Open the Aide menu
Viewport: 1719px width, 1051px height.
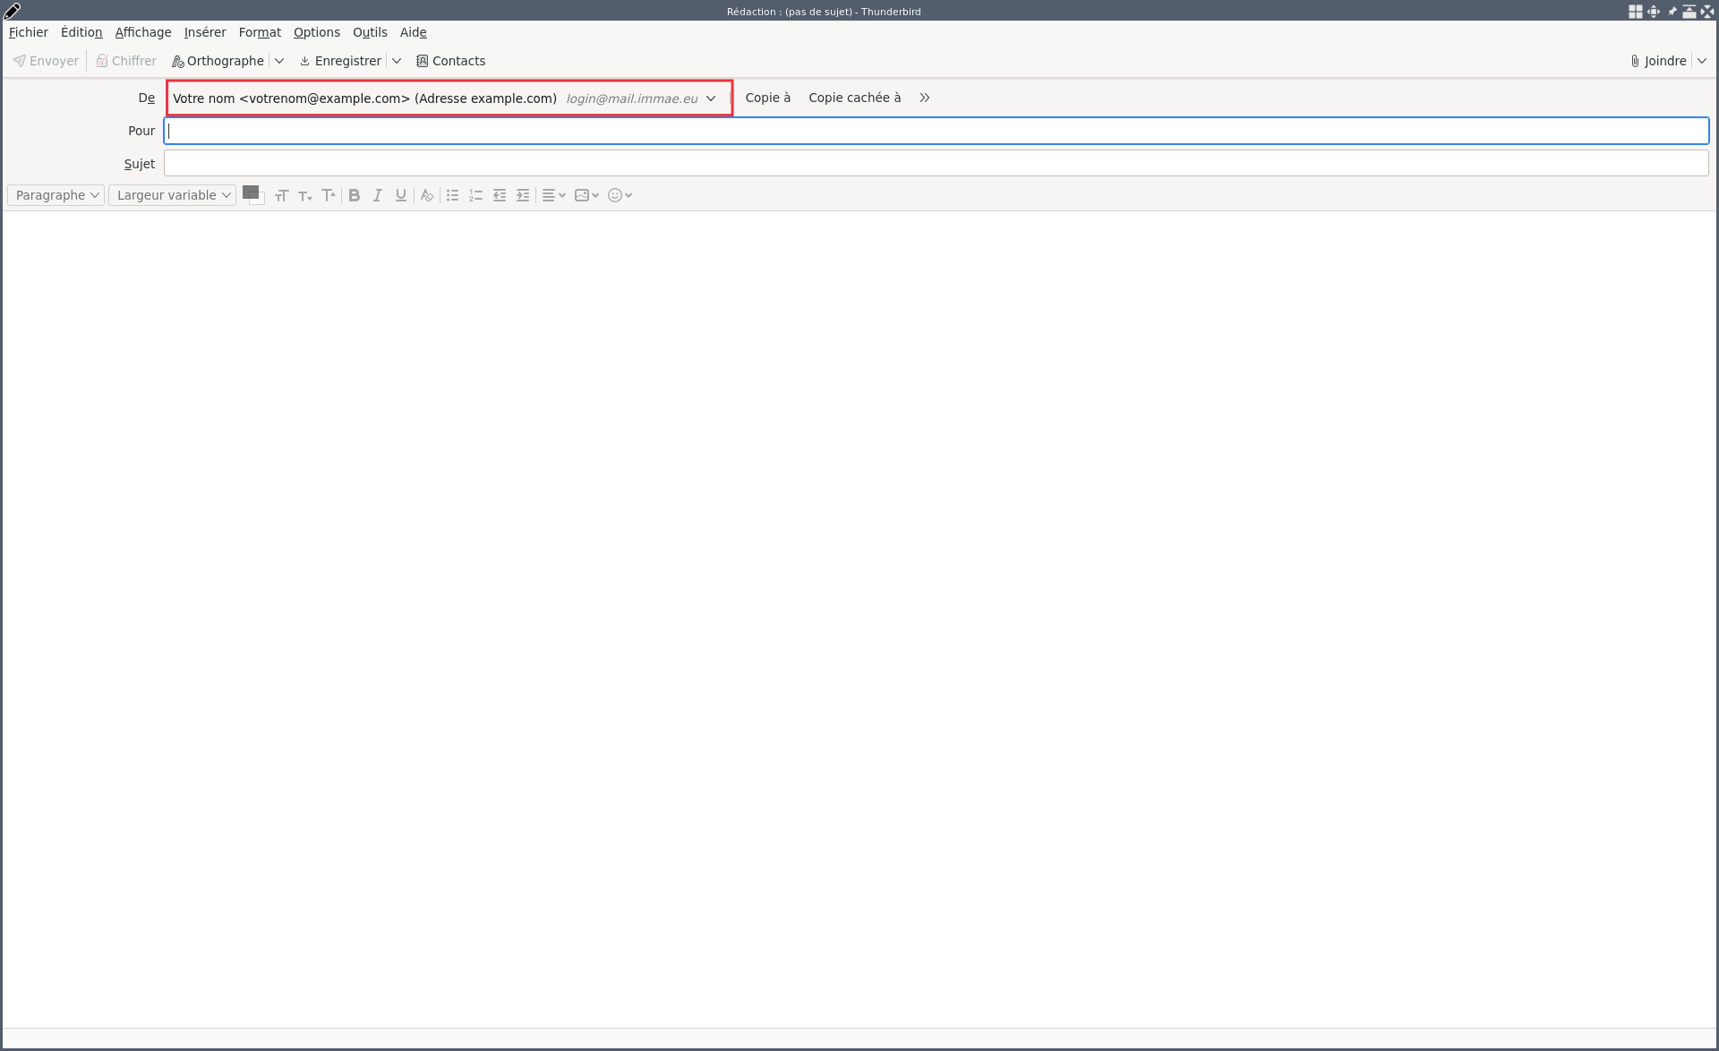point(414,32)
